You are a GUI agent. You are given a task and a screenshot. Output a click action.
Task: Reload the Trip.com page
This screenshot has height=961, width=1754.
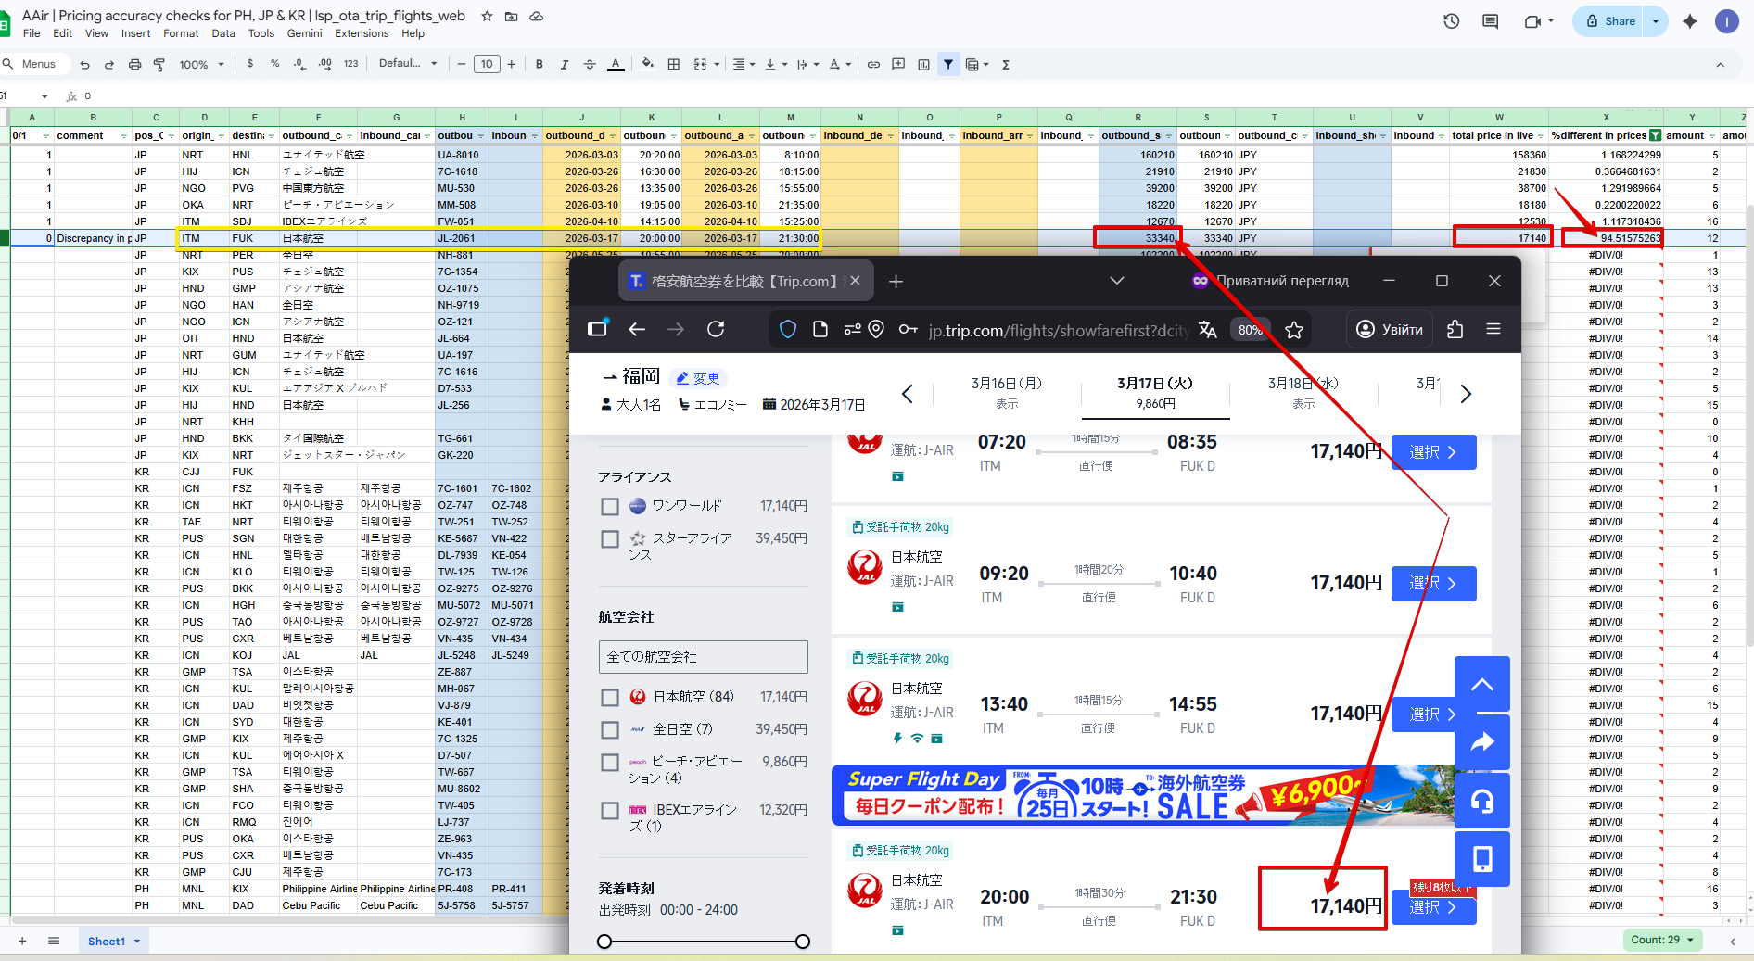[716, 329]
